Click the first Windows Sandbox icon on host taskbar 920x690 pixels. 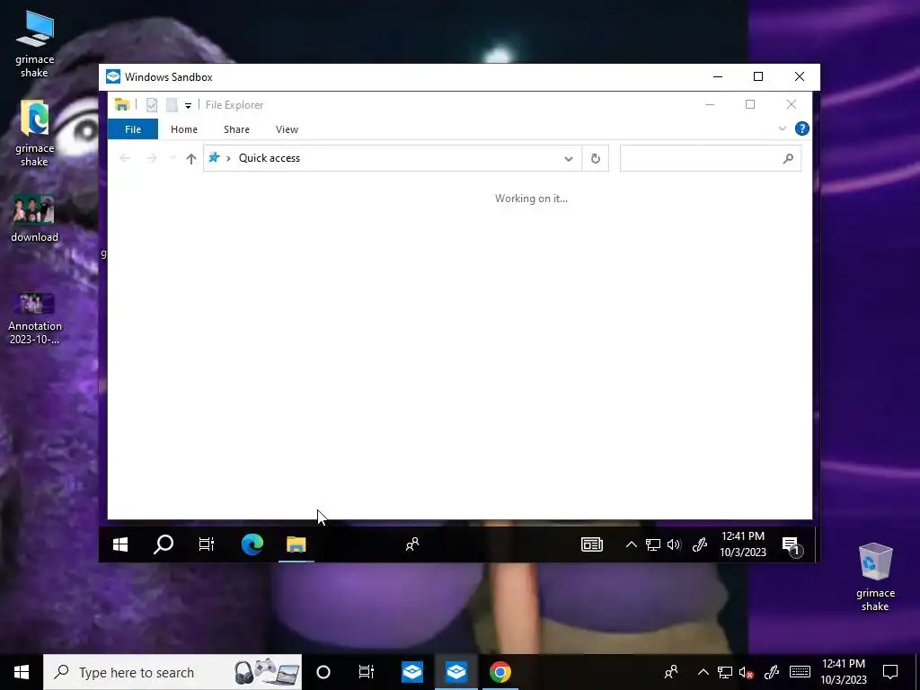point(412,672)
